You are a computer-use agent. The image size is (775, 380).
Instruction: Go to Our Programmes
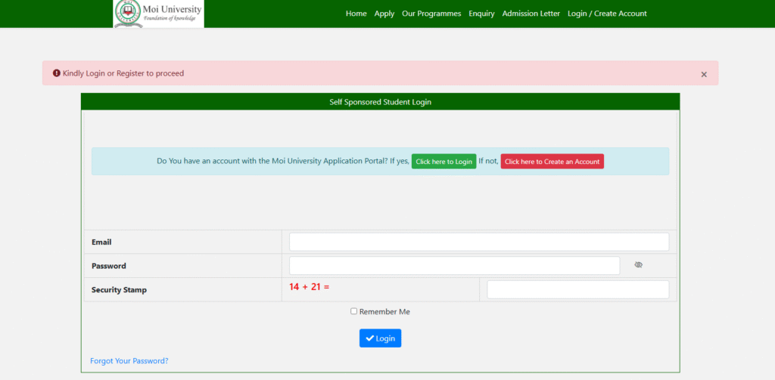click(431, 14)
